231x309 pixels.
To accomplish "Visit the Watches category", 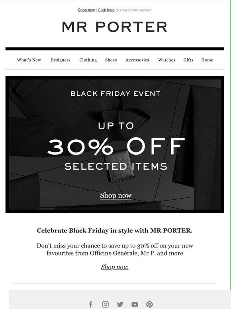I will coord(167,60).
